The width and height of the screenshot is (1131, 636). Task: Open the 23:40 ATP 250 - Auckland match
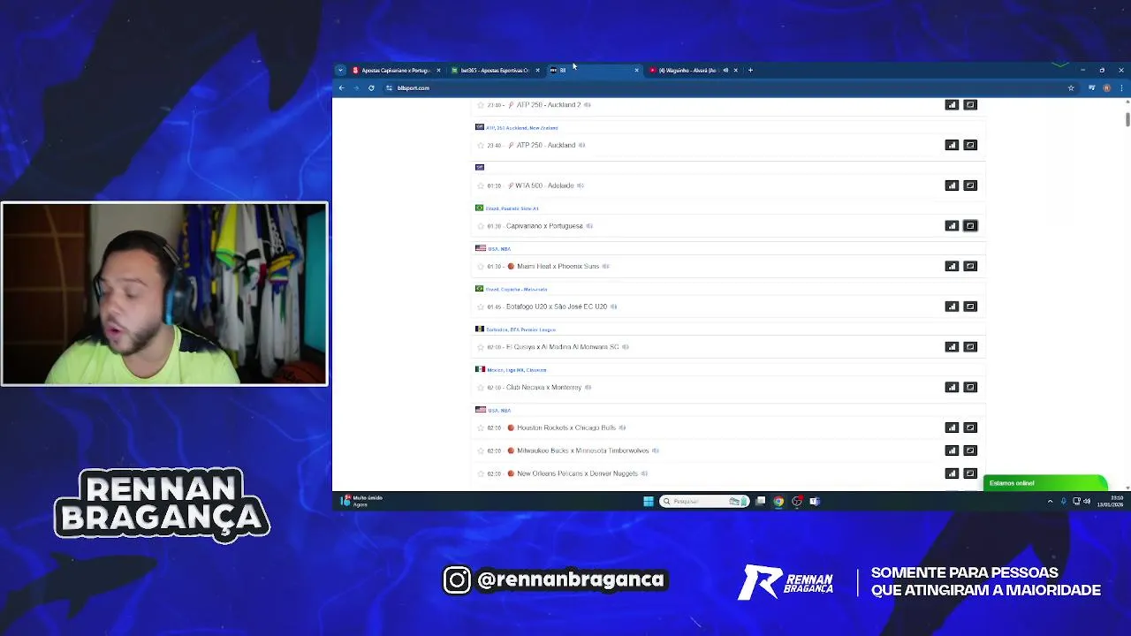pyautogui.click(x=546, y=145)
